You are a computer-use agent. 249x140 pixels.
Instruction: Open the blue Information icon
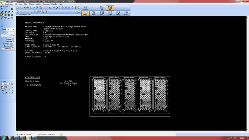point(57,7)
